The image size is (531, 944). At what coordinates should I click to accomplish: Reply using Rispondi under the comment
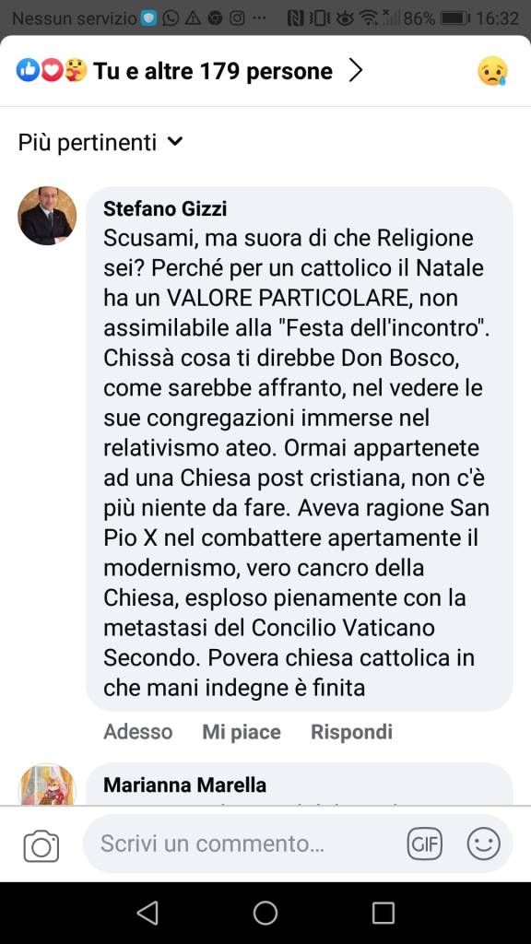[351, 731]
